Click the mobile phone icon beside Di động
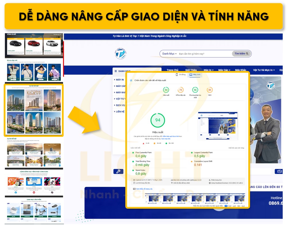Image resolution: width=287 pixels, height=227 pixels. [177, 75]
